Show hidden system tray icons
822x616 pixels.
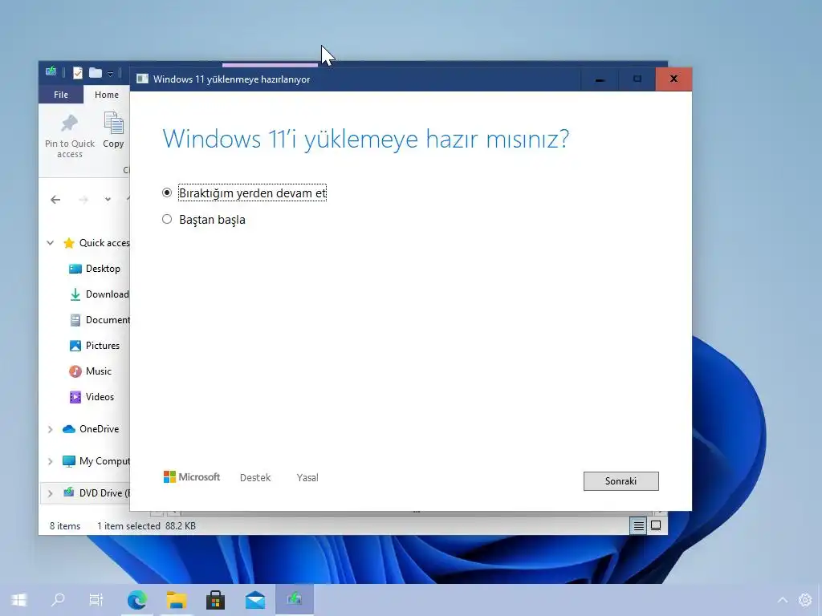coord(783,600)
